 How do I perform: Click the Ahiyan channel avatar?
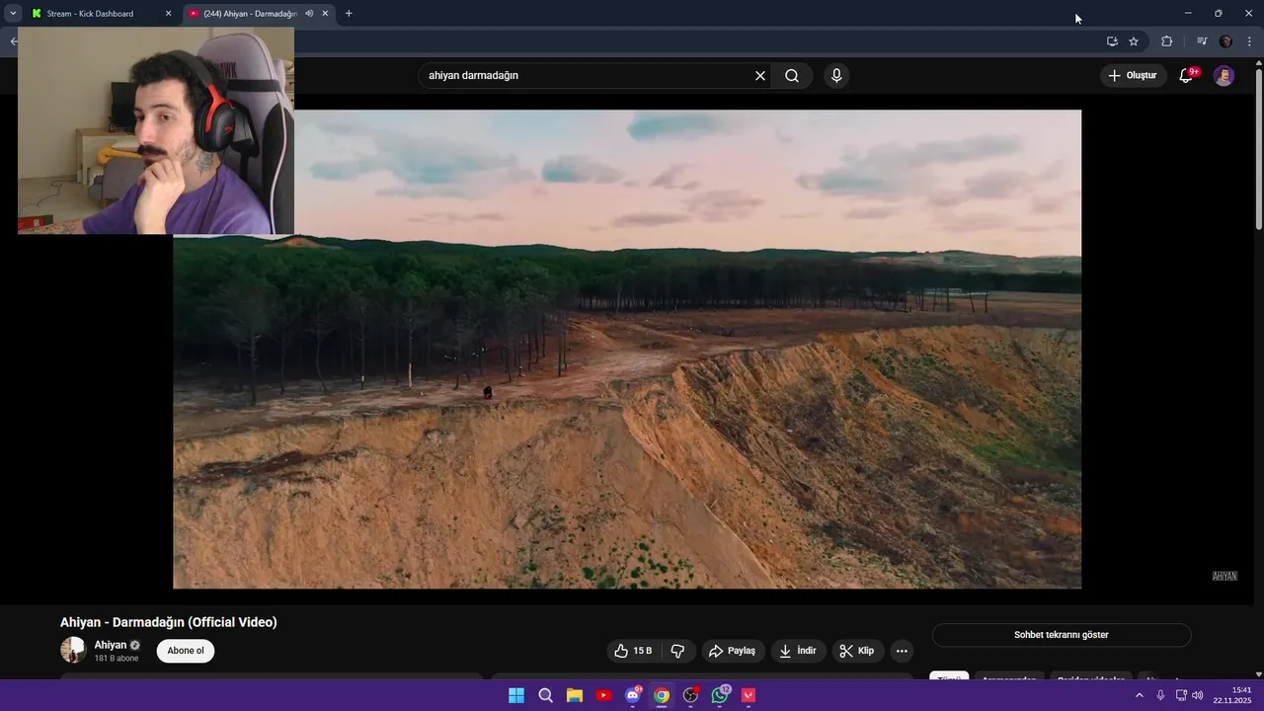(x=73, y=650)
